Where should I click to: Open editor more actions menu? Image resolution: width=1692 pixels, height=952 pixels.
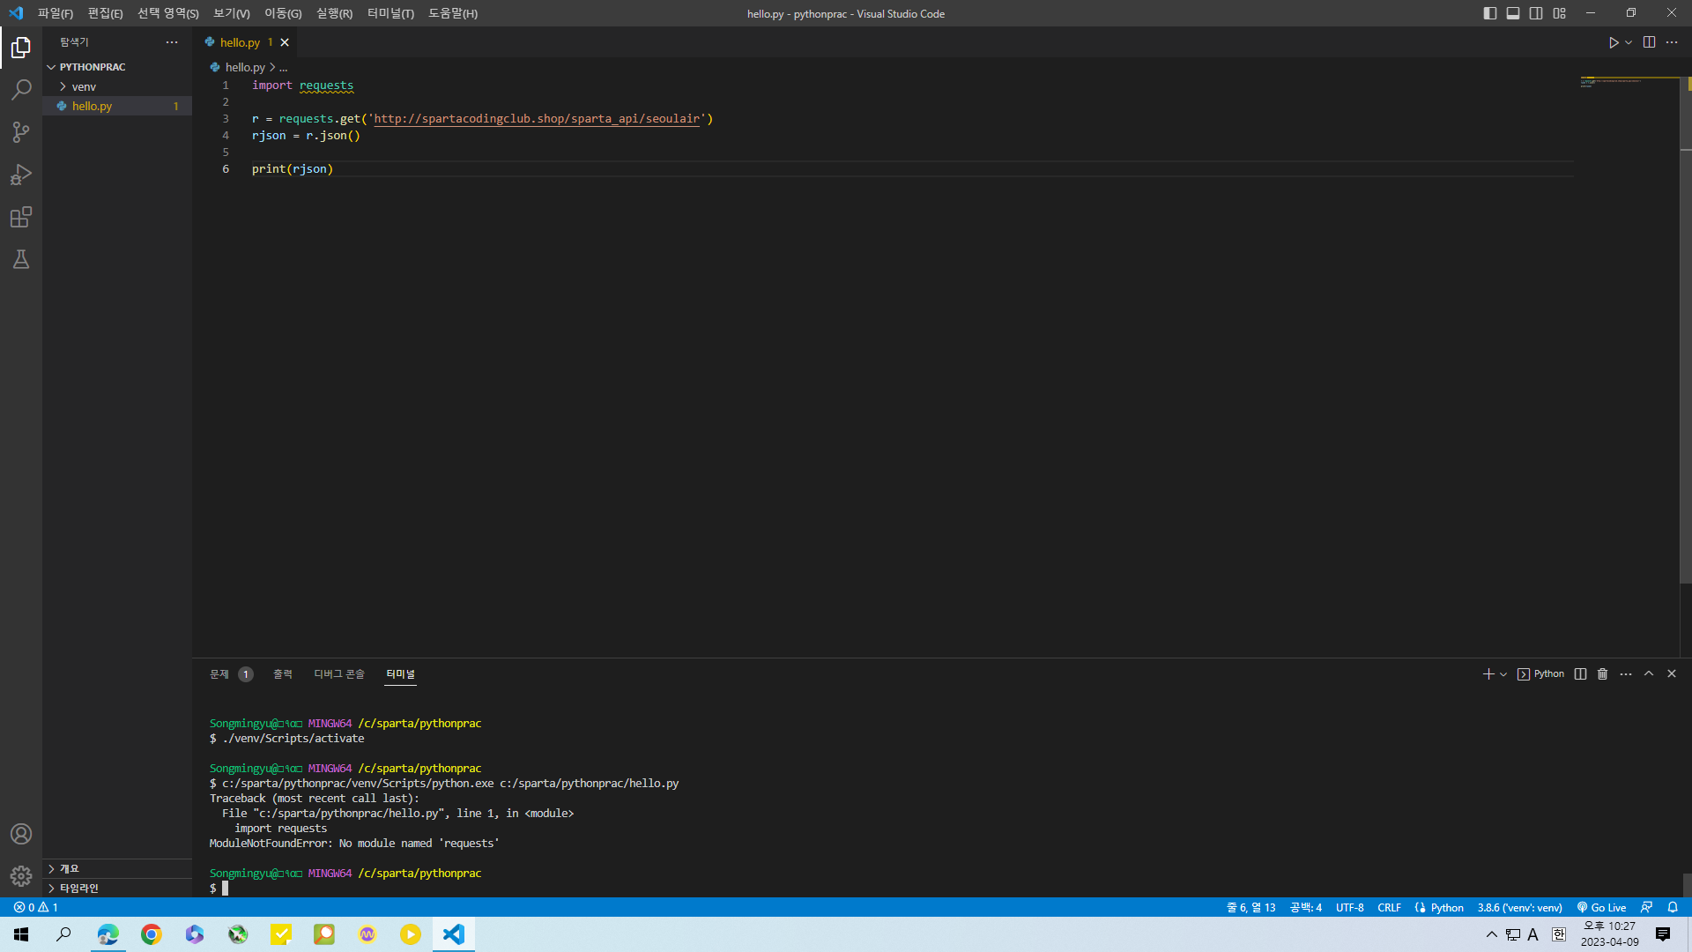click(1672, 42)
